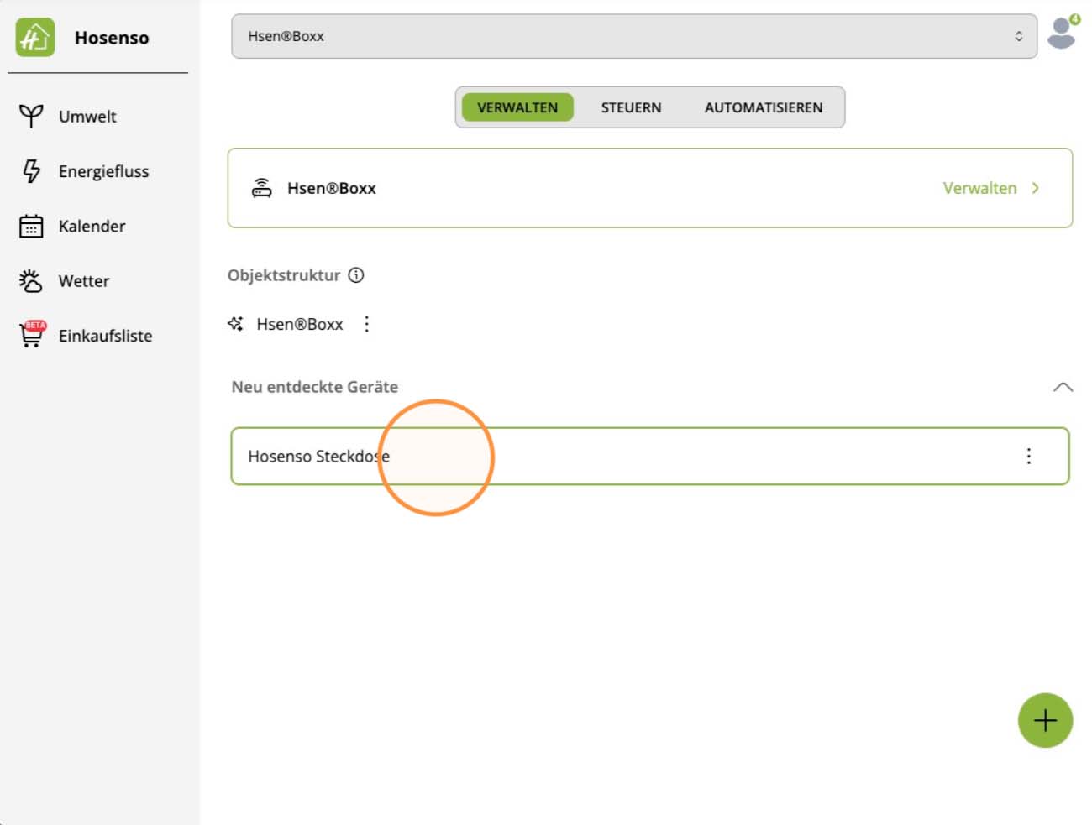Click the router icon in Hsen®Boxx card
The width and height of the screenshot is (1092, 825).
[262, 188]
